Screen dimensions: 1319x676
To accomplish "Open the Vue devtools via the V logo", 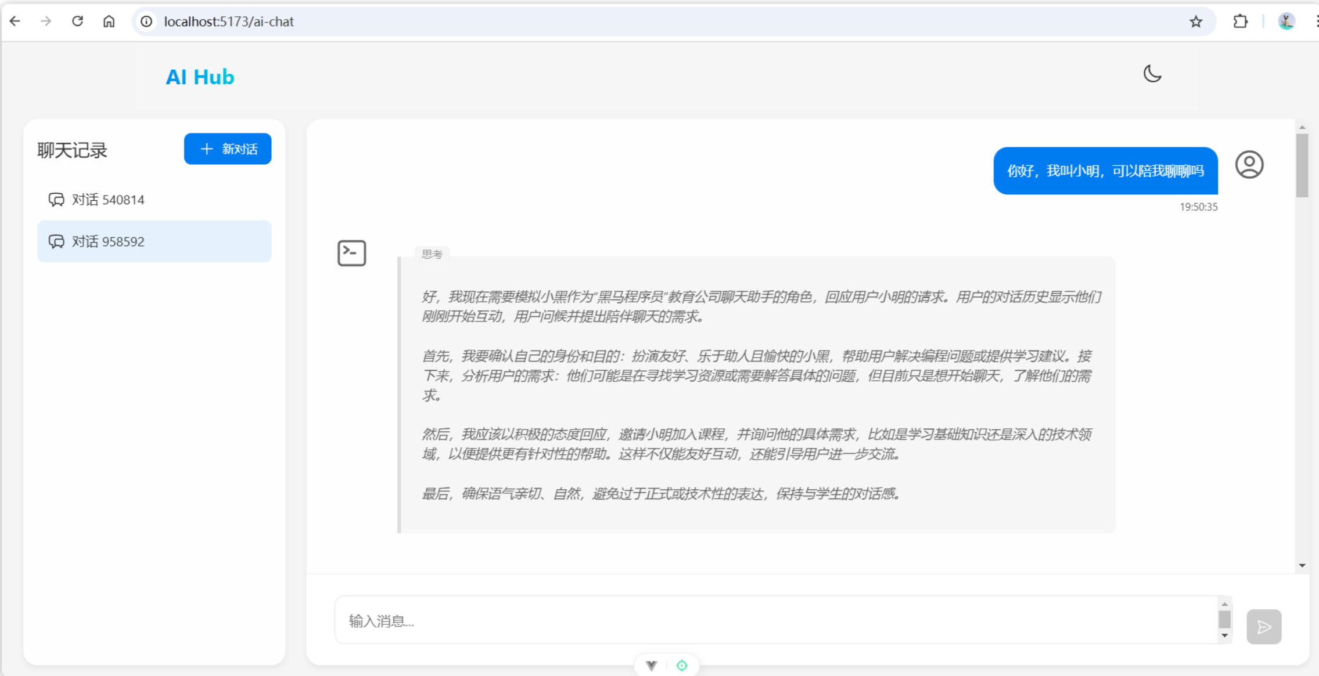I will (650, 665).
